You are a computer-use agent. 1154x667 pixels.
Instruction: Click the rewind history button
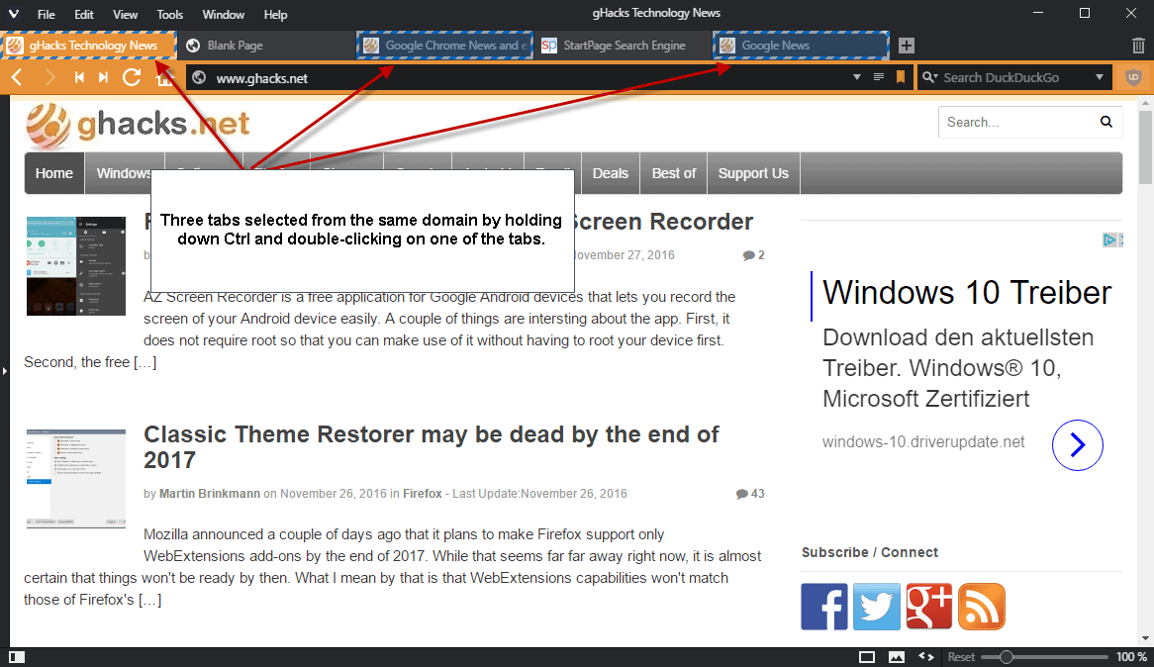pos(79,77)
